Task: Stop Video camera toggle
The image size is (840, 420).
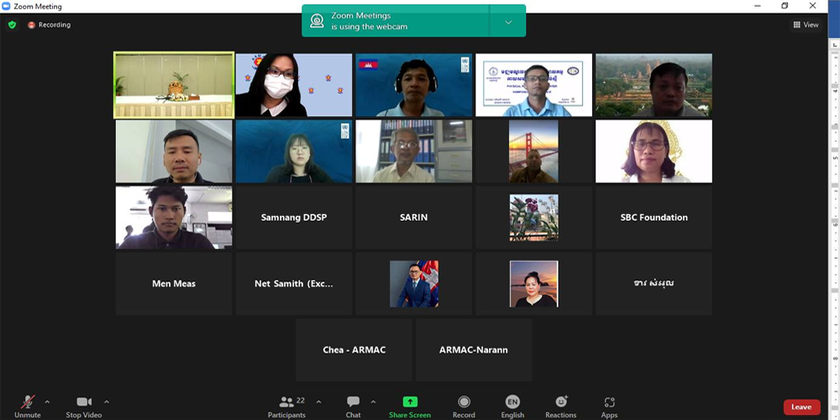Action: pos(84,402)
